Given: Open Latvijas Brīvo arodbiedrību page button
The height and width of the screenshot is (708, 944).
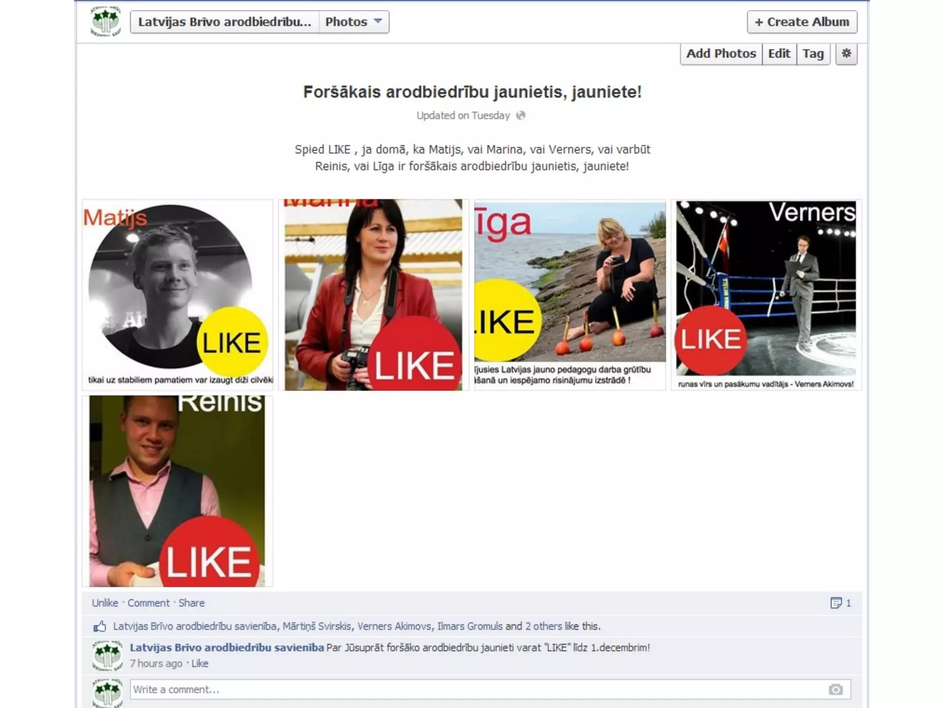Looking at the screenshot, I should [x=224, y=22].
